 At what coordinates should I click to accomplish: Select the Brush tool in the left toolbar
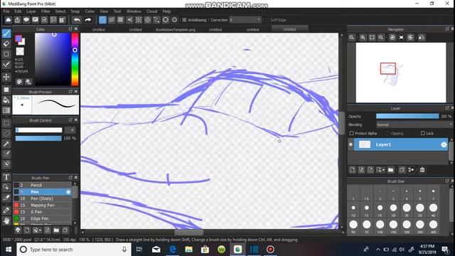(x=6, y=33)
